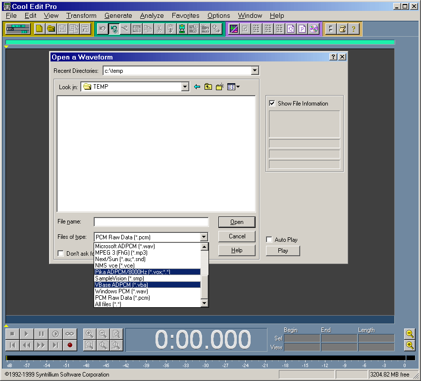Click the dialog title bar question mark
Viewport: 421px width, 381px height.
pos(333,57)
